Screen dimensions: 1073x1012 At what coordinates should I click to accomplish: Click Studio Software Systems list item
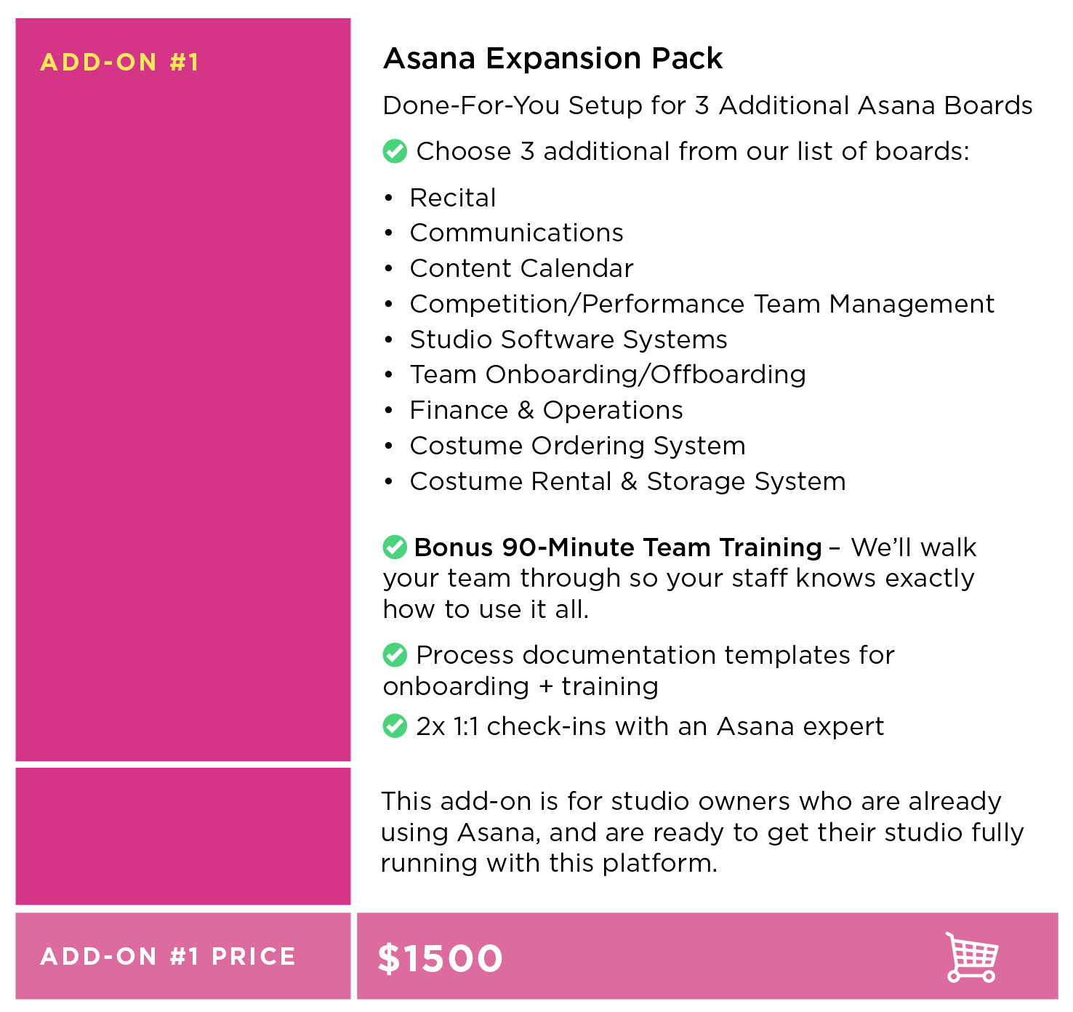(568, 340)
